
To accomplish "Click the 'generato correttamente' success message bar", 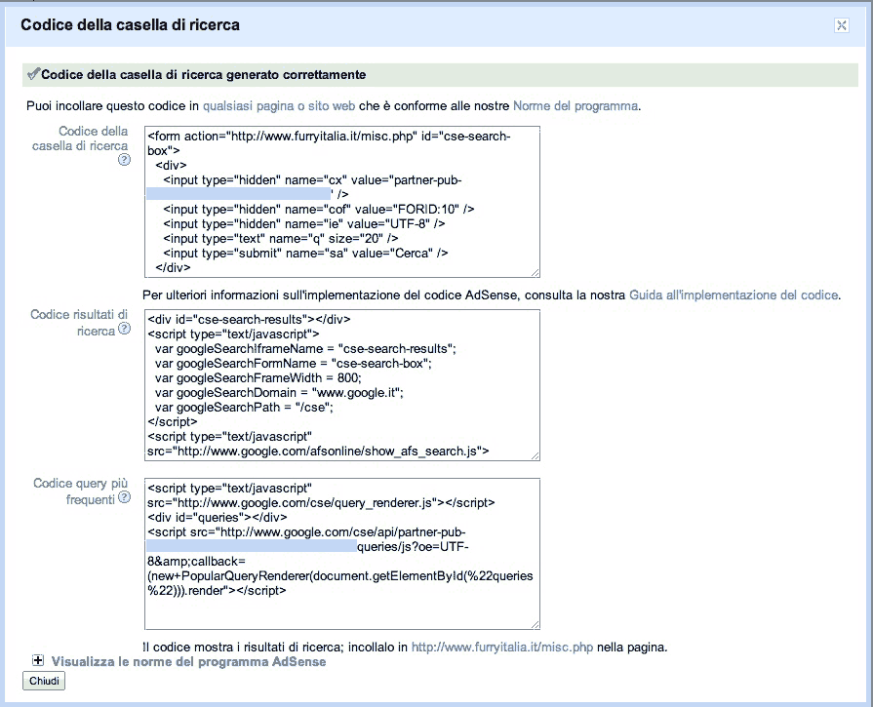I will pos(439,74).
